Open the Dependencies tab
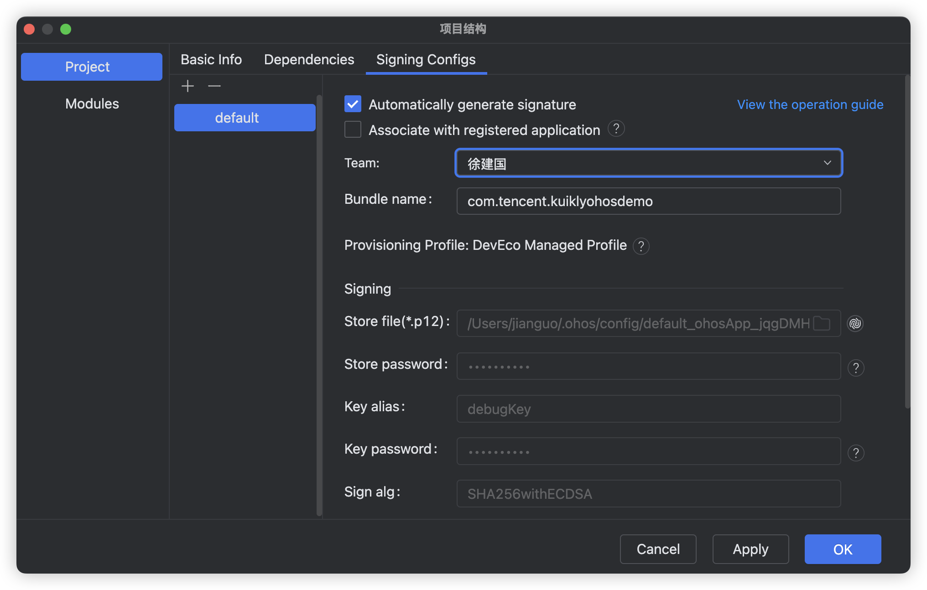Viewport: 927px width, 590px height. pyautogui.click(x=309, y=59)
